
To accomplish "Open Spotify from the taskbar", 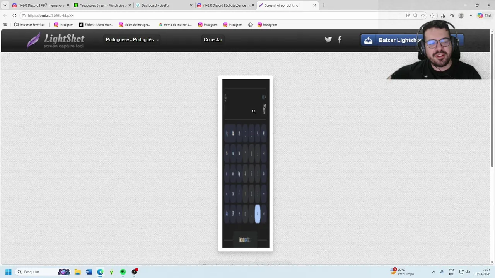I will pyautogui.click(x=123, y=272).
